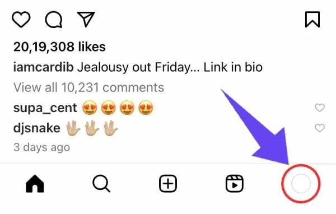Expand View all 10,231 comments
Viewport: 336px width, 214px height.
coord(88,87)
